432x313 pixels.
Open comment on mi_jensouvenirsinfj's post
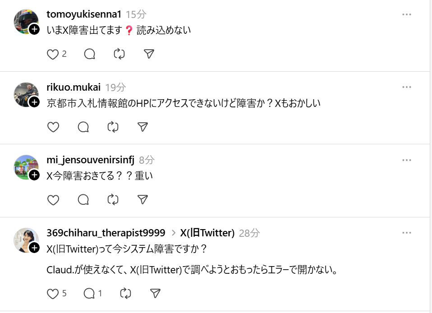(83, 200)
